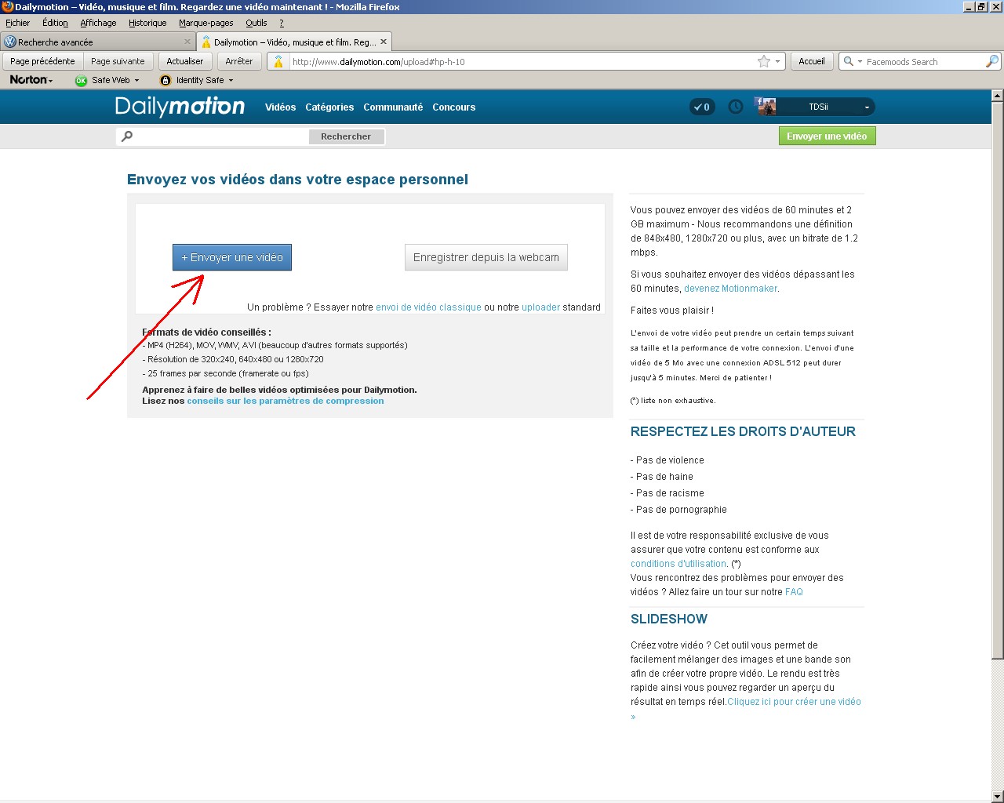Image resolution: width=1004 pixels, height=803 pixels.
Task: Open the Édition menu
Action: (x=55, y=23)
